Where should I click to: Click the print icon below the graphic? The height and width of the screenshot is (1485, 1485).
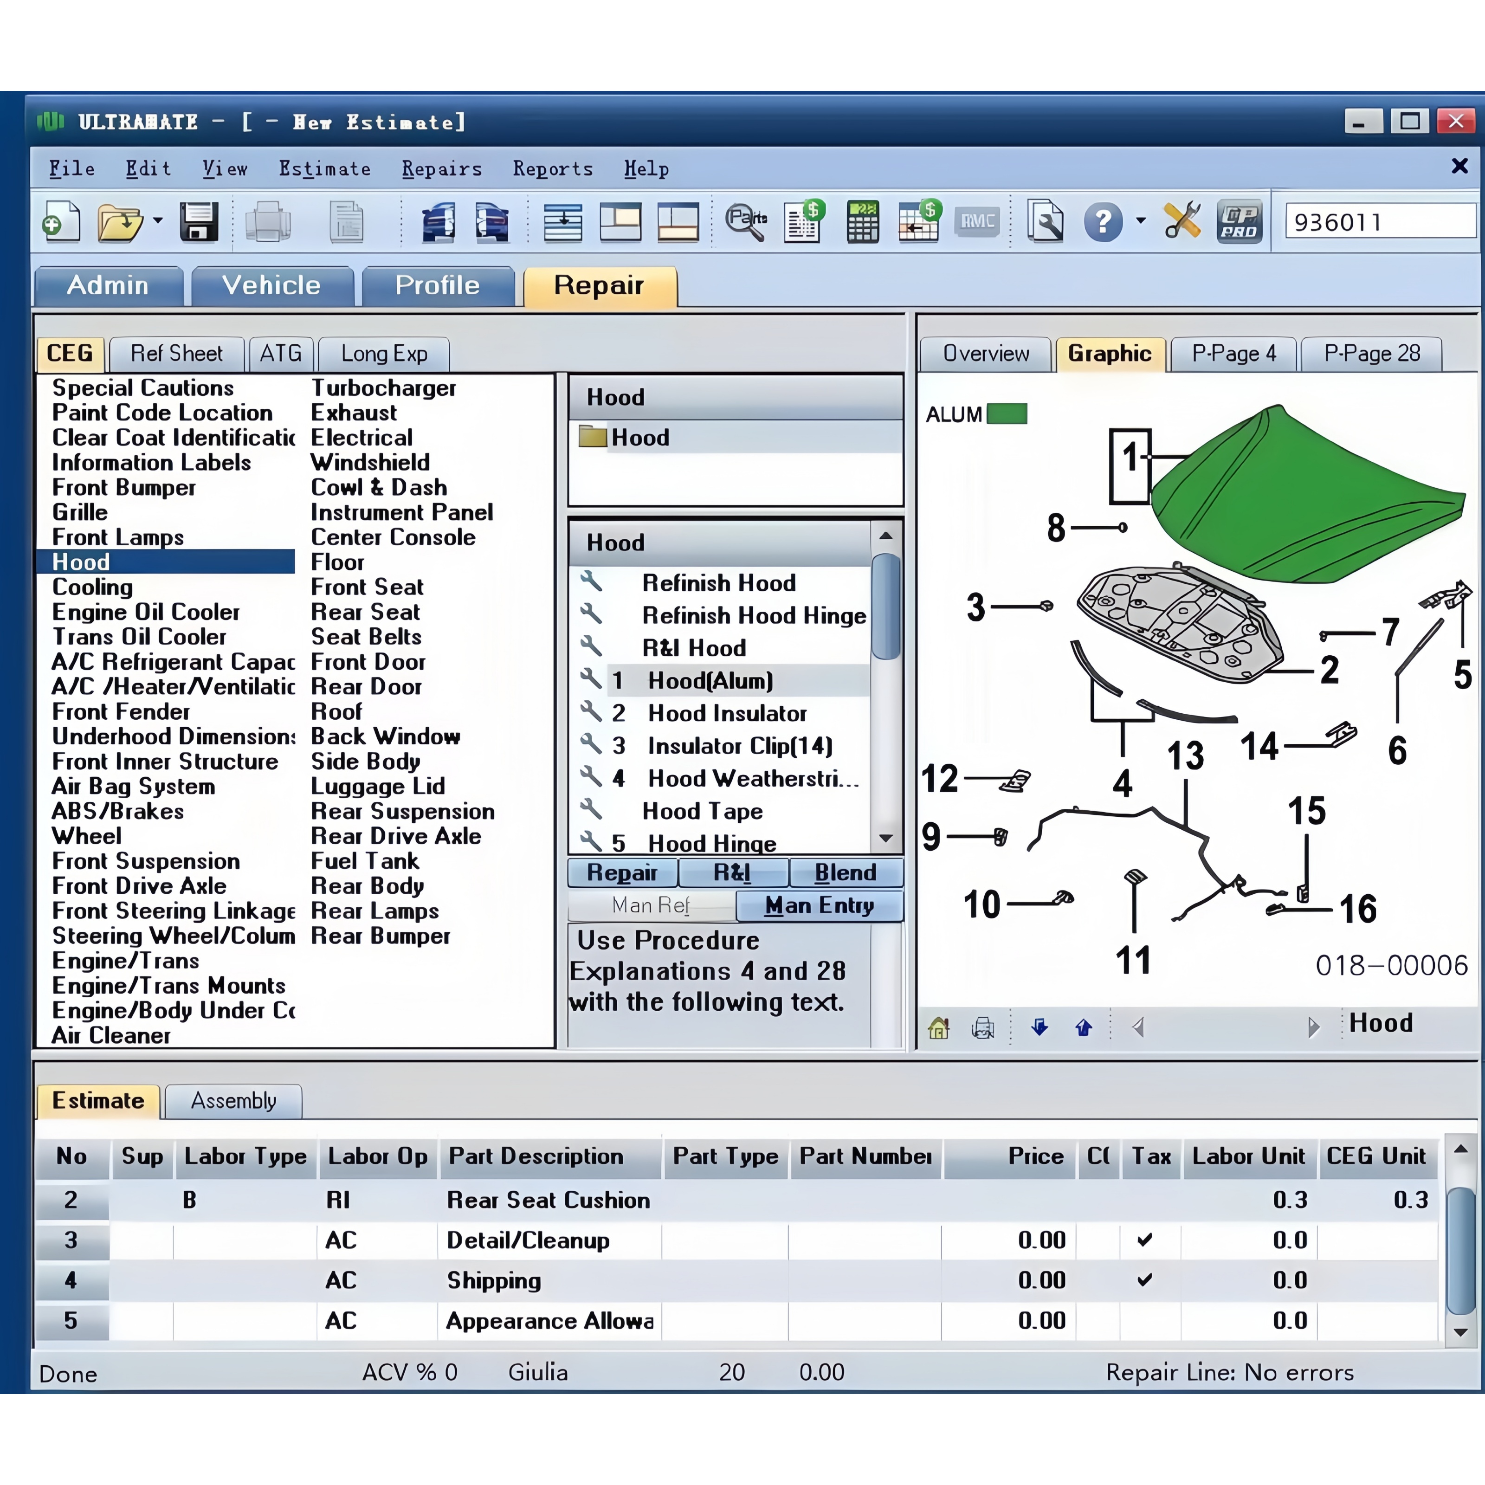[x=983, y=1027]
